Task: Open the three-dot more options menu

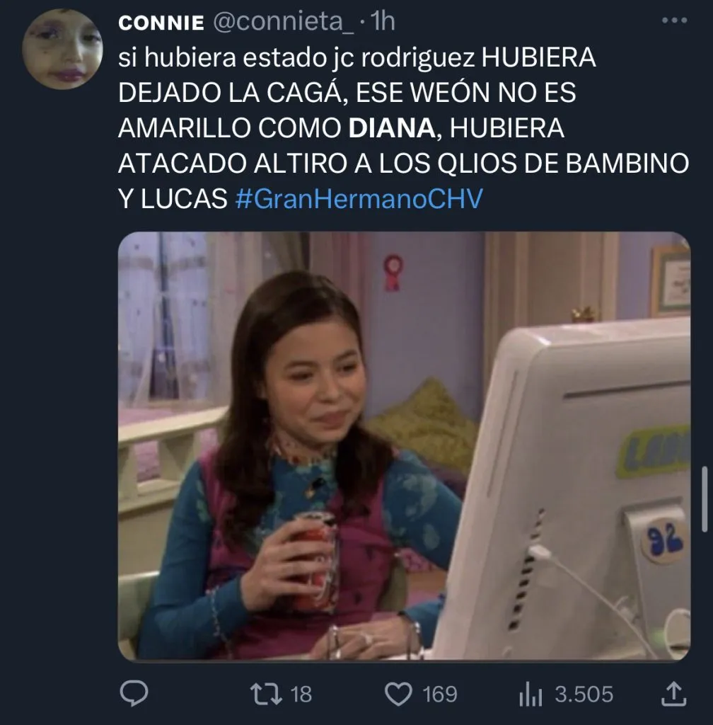Action: click(674, 21)
